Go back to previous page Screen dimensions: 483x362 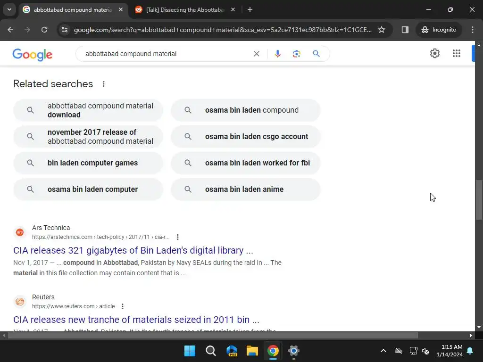click(10, 30)
